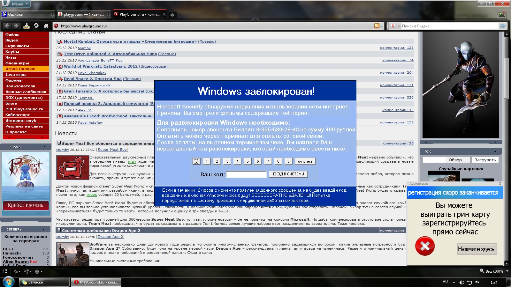This screenshot has height=287, width=511.
Task: Close the Яндекс playground tab
Action: pos(109,14)
